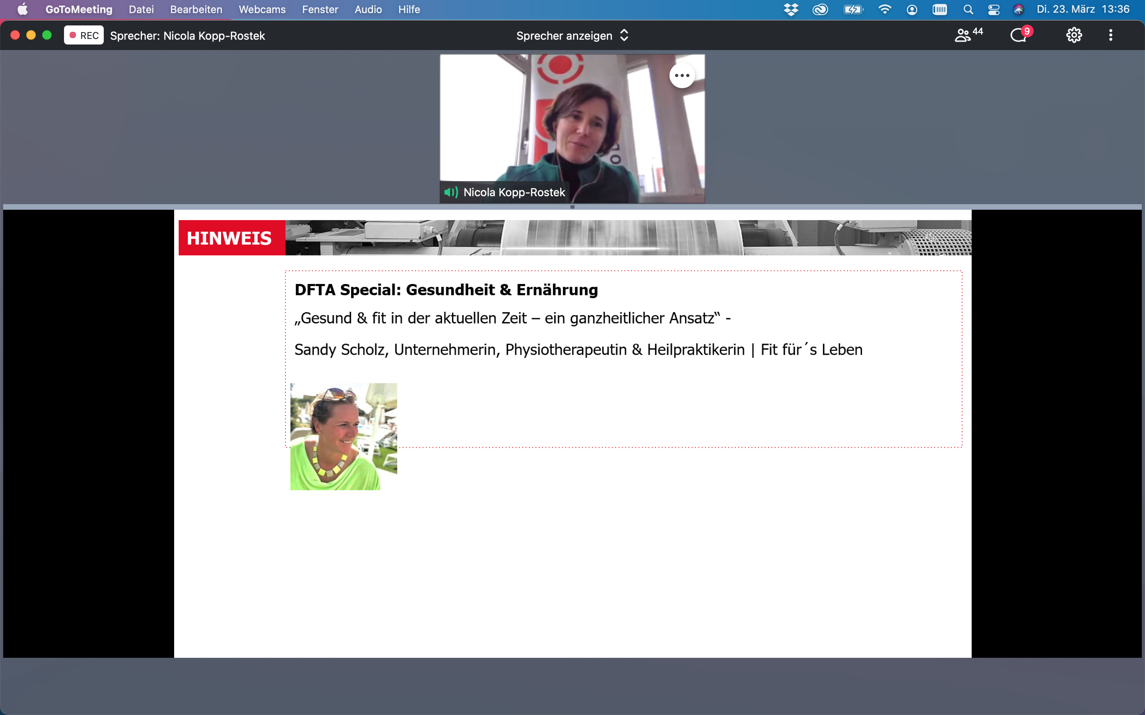The width and height of the screenshot is (1145, 715).
Task: Open the GoToMeeting settings gear
Action: [1073, 35]
